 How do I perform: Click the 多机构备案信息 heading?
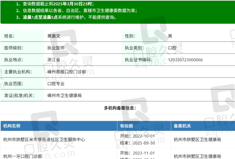coord(120,108)
